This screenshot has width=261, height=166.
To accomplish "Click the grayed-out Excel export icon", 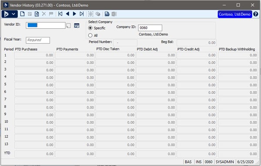I will point(114,14).
